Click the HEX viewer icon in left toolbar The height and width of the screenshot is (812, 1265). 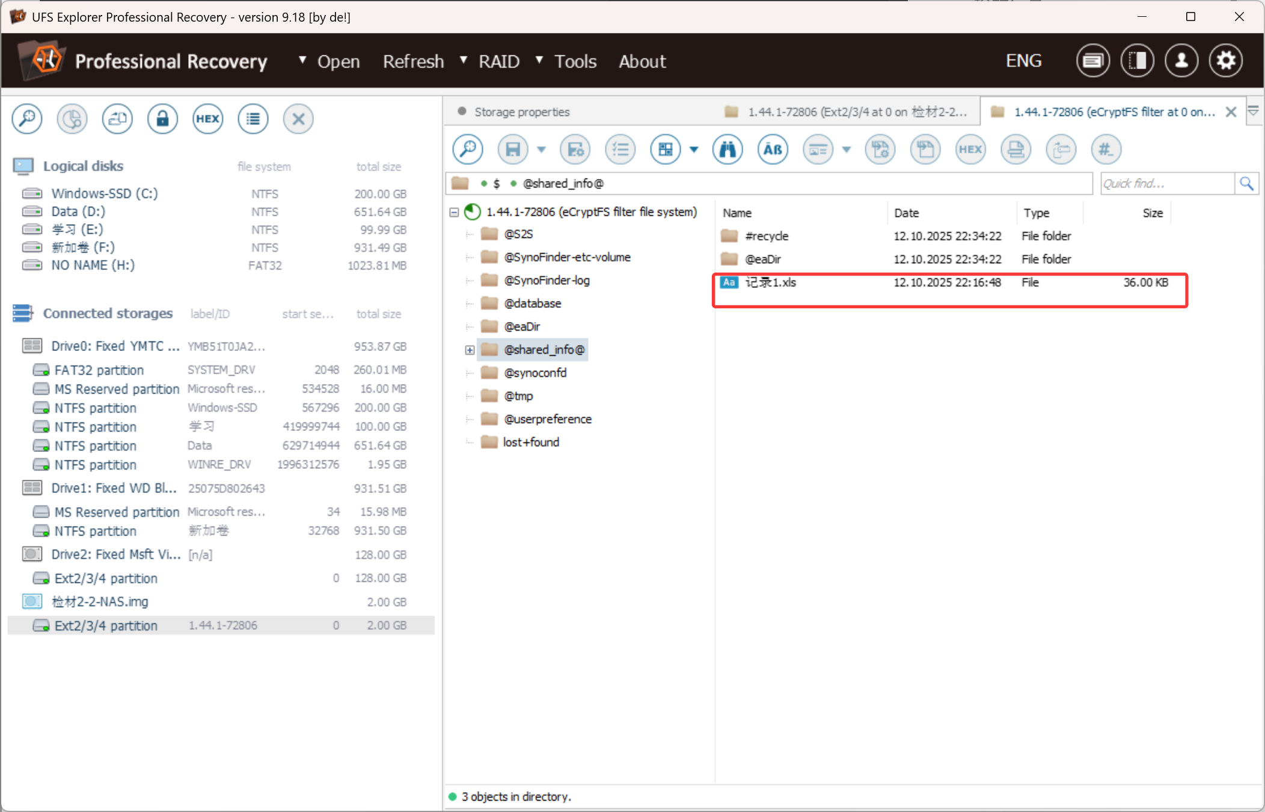[x=207, y=119]
